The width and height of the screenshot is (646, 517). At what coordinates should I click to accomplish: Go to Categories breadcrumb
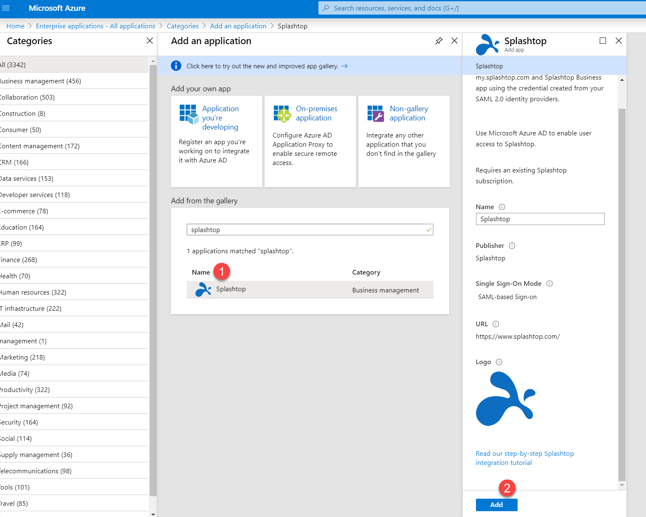tap(183, 26)
